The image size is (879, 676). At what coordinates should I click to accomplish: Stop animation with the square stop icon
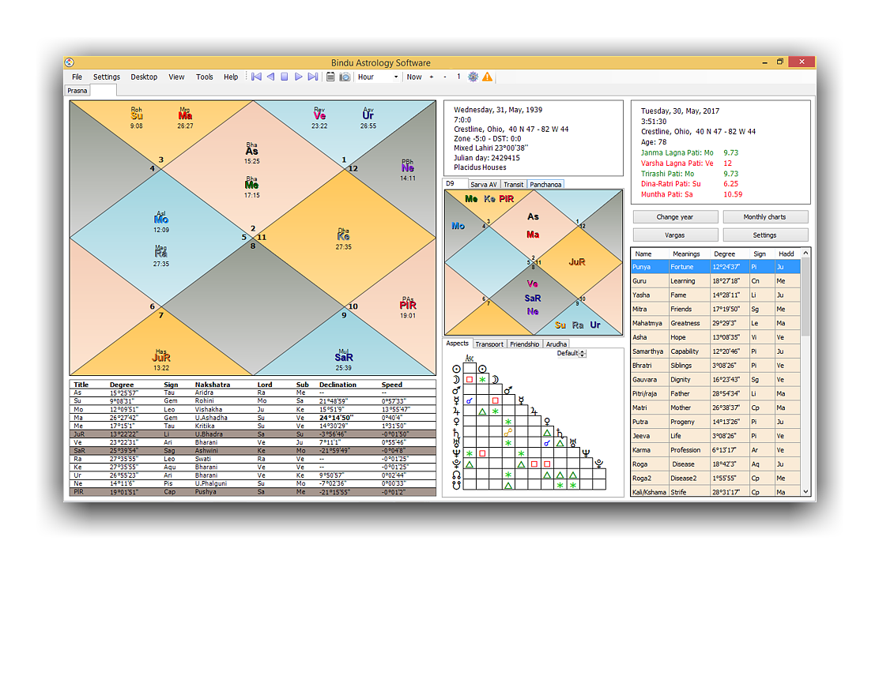coord(285,77)
